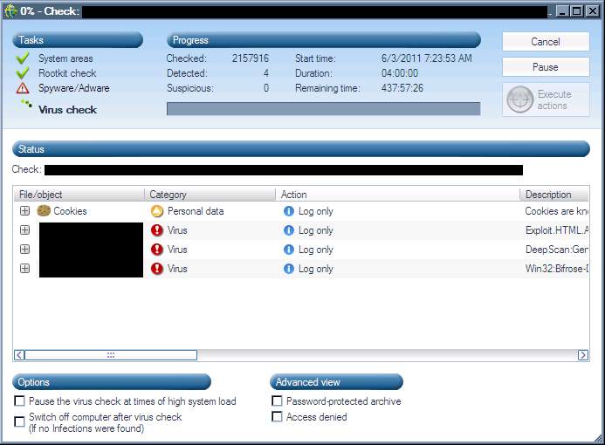Click the green checkmark beside Rootkit check
Viewport: 605px width, 445px height.
[x=23, y=73]
